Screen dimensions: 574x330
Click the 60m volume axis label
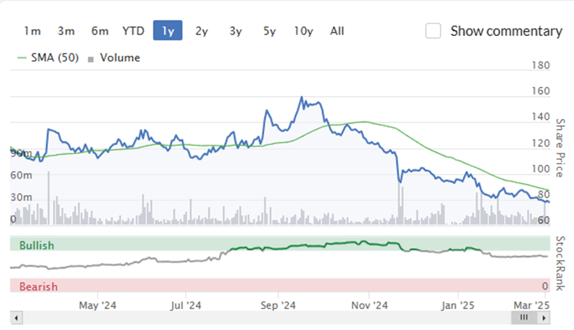click(x=21, y=175)
